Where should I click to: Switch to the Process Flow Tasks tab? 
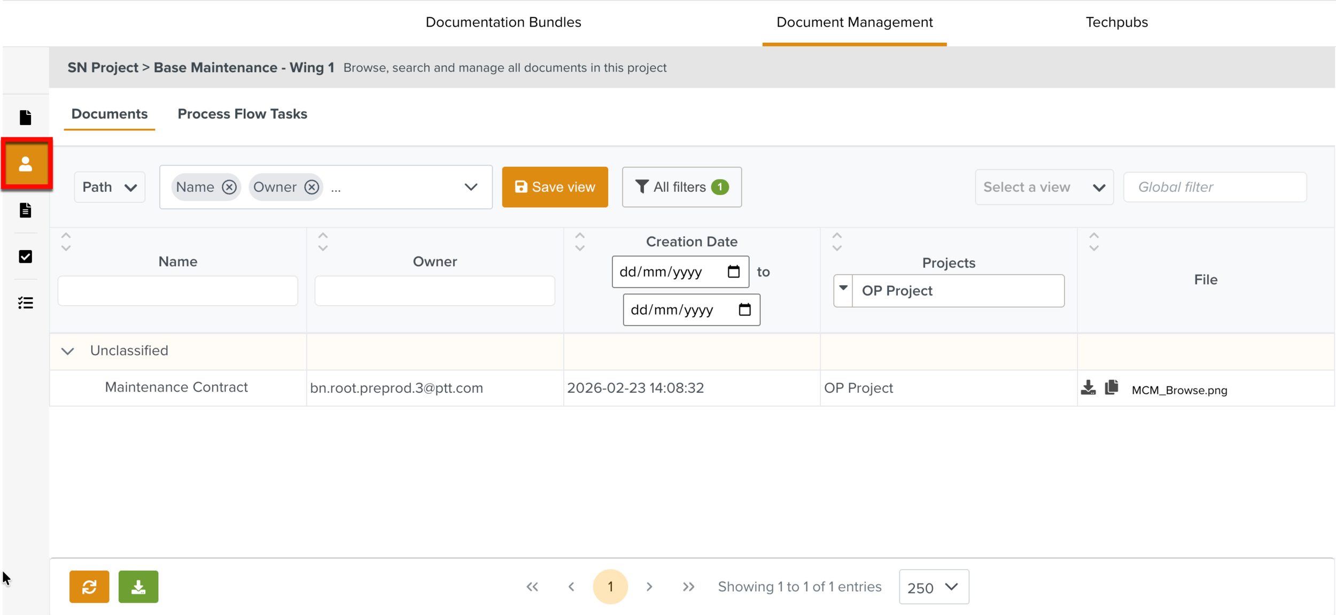[x=242, y=114]
